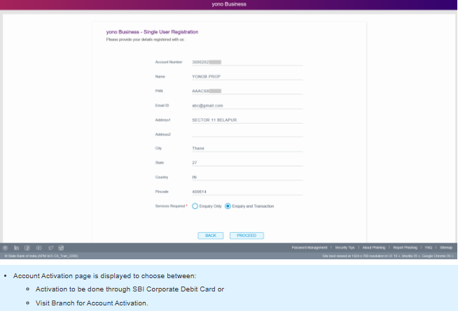
Task: Click the City field containing Thane
Action: [x=247, y=148]
